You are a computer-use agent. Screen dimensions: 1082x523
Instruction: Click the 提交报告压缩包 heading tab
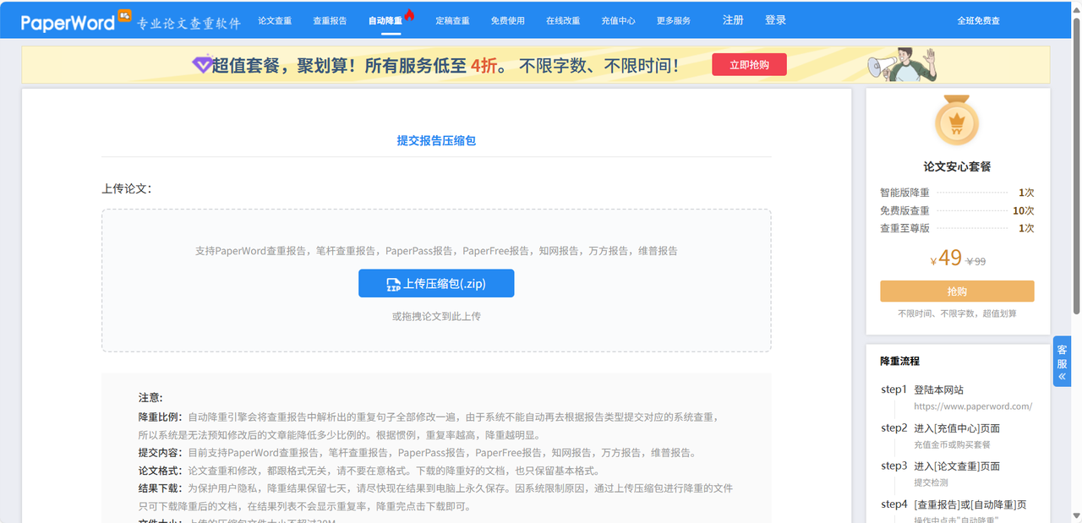[x=436, y=140]
